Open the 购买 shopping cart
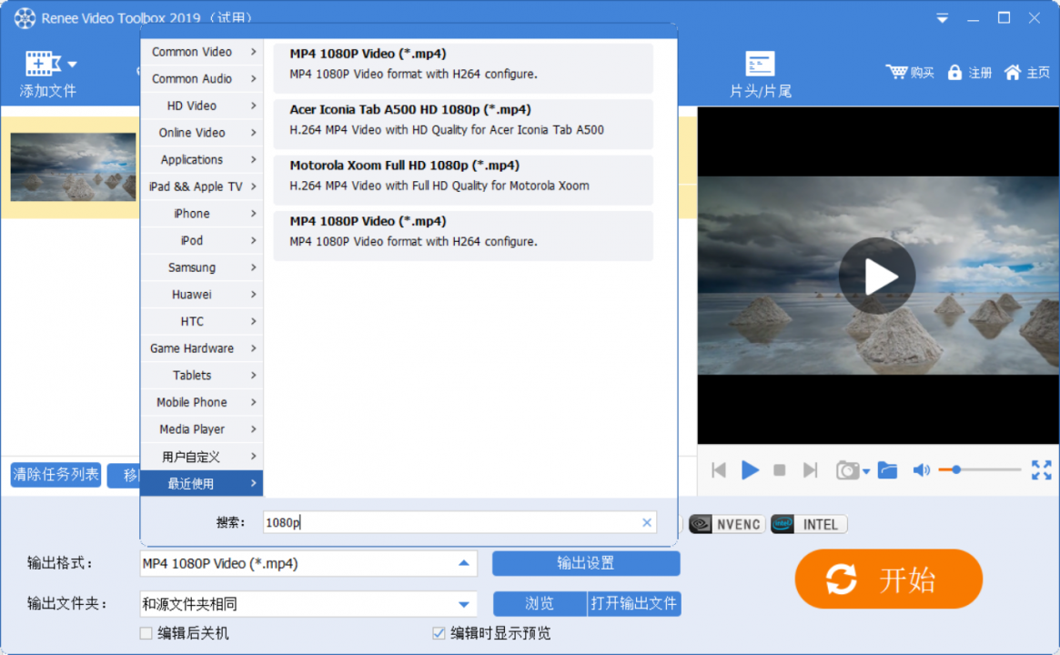The image size is (1060, 655). [910, 73]
